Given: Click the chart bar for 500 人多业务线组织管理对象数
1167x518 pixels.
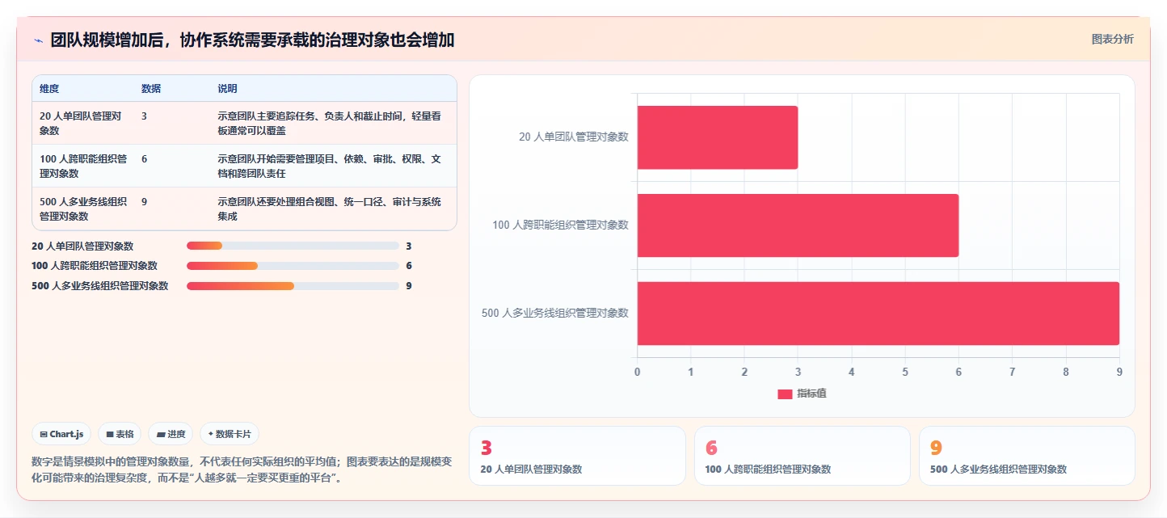Looking at the screenshot, I should (x=878, y=314).
